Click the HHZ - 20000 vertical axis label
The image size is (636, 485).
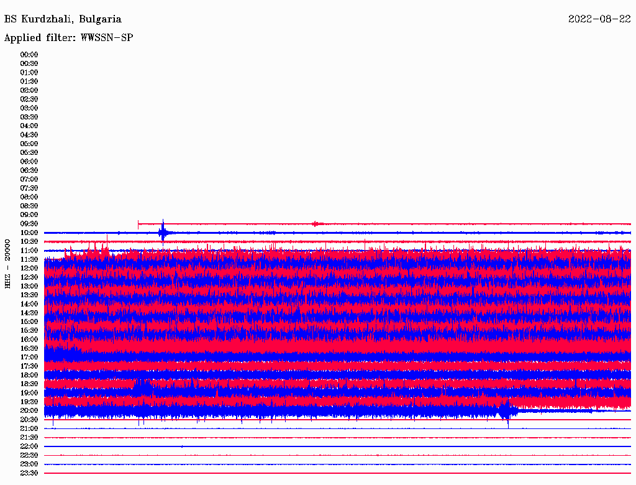point(8,263)
